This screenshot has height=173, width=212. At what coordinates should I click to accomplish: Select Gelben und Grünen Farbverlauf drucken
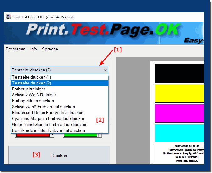pos(59,125)
